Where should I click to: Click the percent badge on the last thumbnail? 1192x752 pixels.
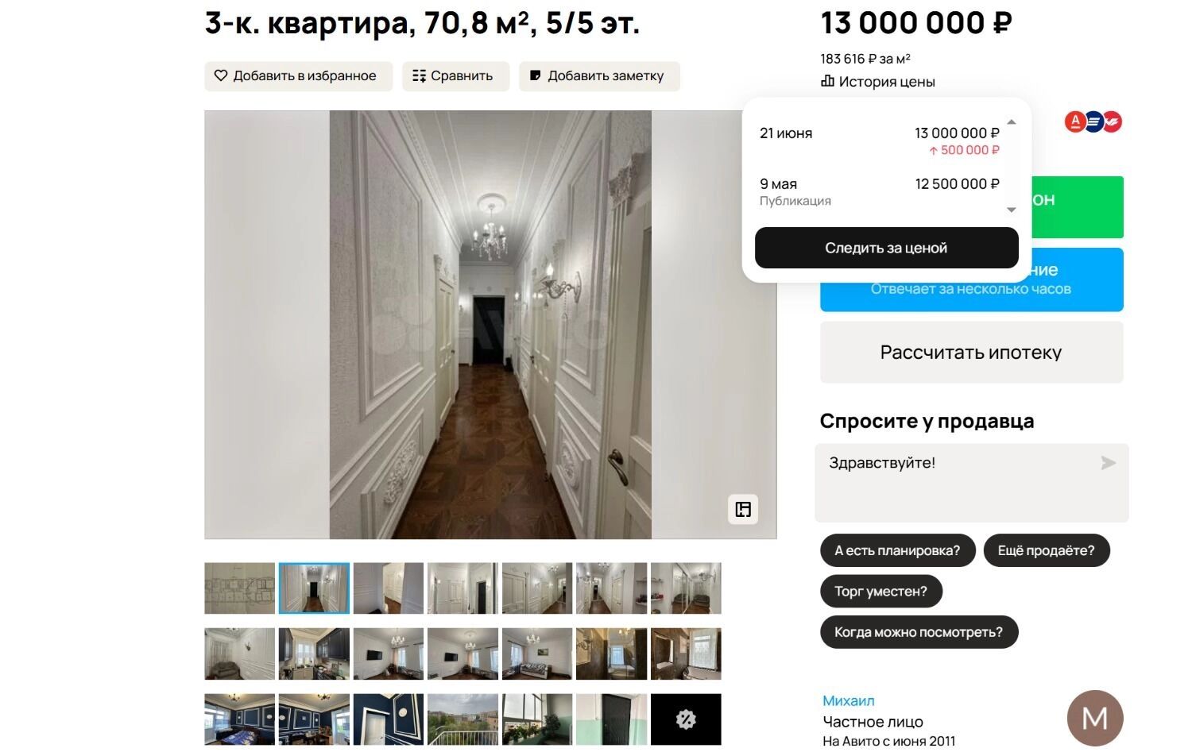pos(686,719)
